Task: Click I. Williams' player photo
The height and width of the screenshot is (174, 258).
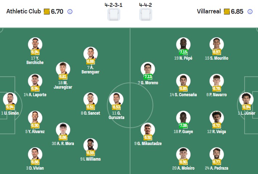Action: pos(91,145)
